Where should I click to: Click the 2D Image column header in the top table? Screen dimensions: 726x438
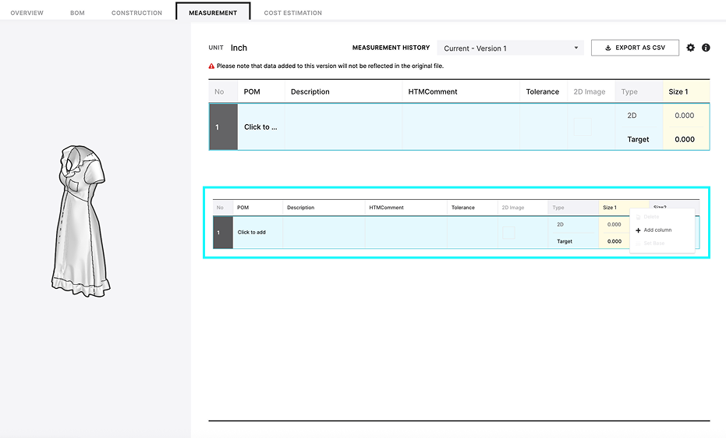[590, 92]
